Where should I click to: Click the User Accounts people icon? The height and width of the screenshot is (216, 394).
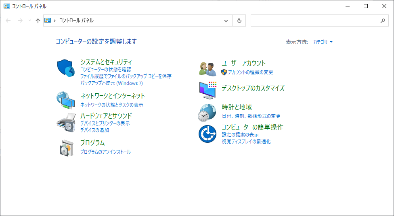207,69
